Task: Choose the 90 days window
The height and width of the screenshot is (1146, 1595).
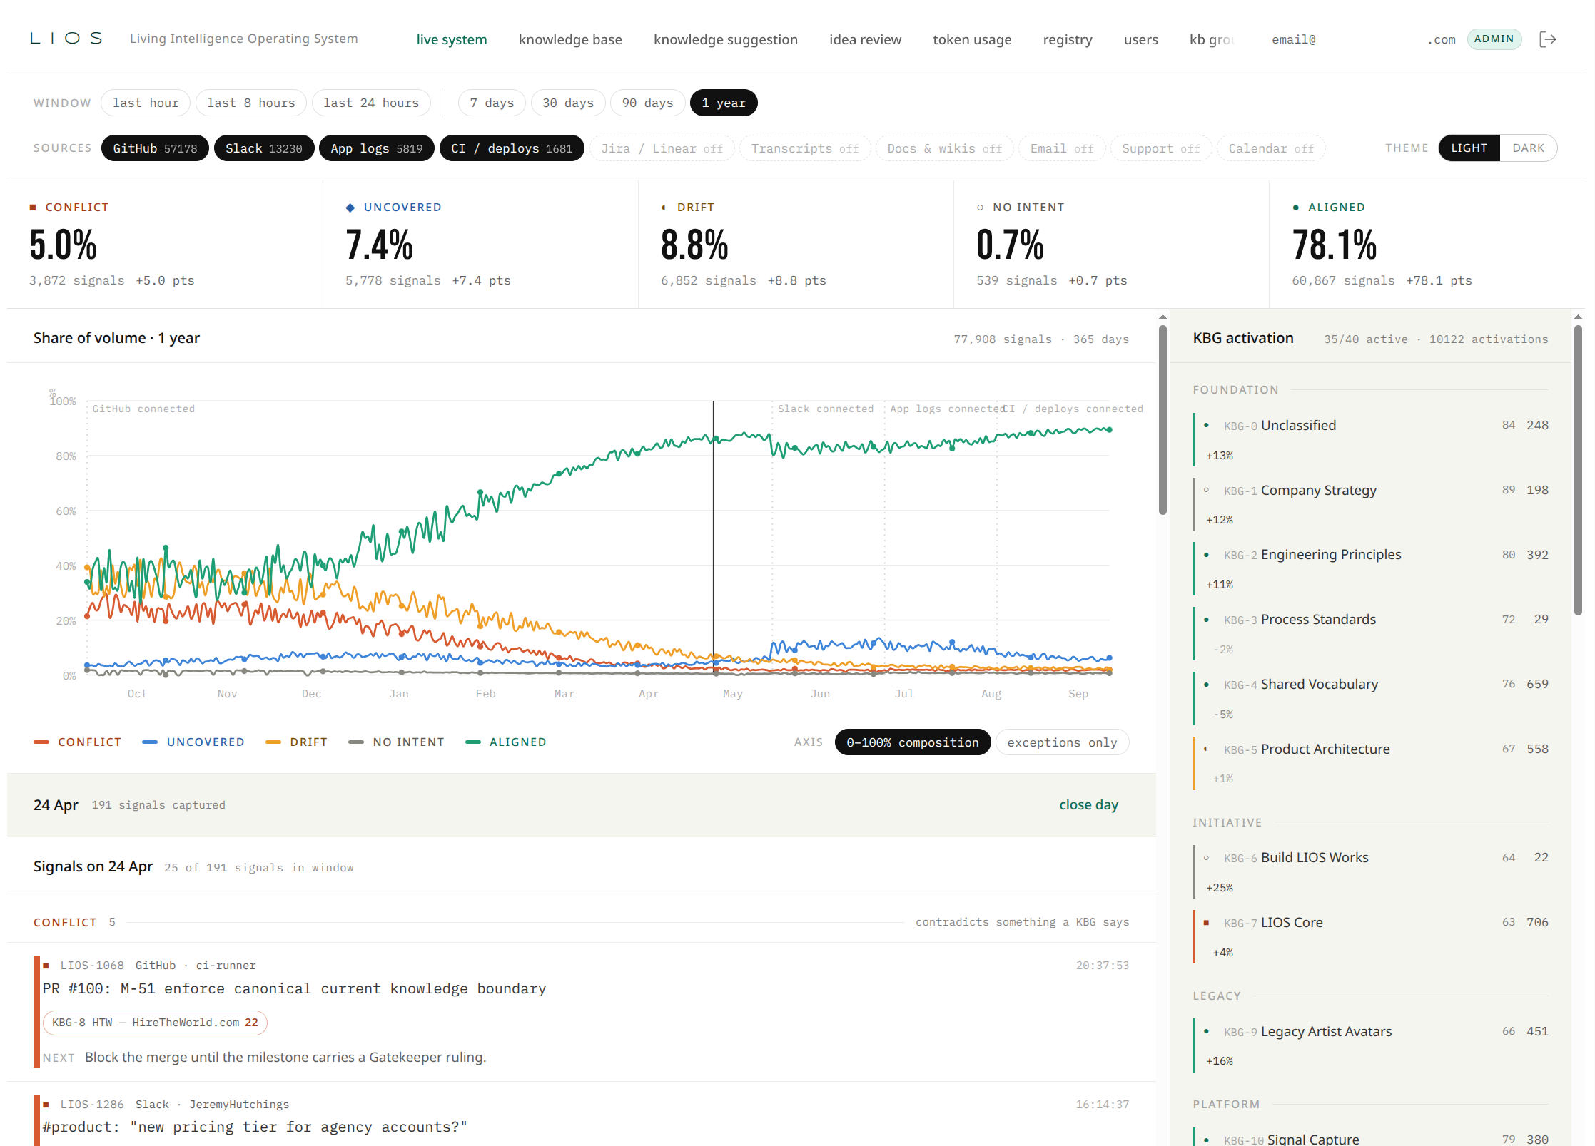Action: (648, 103)
